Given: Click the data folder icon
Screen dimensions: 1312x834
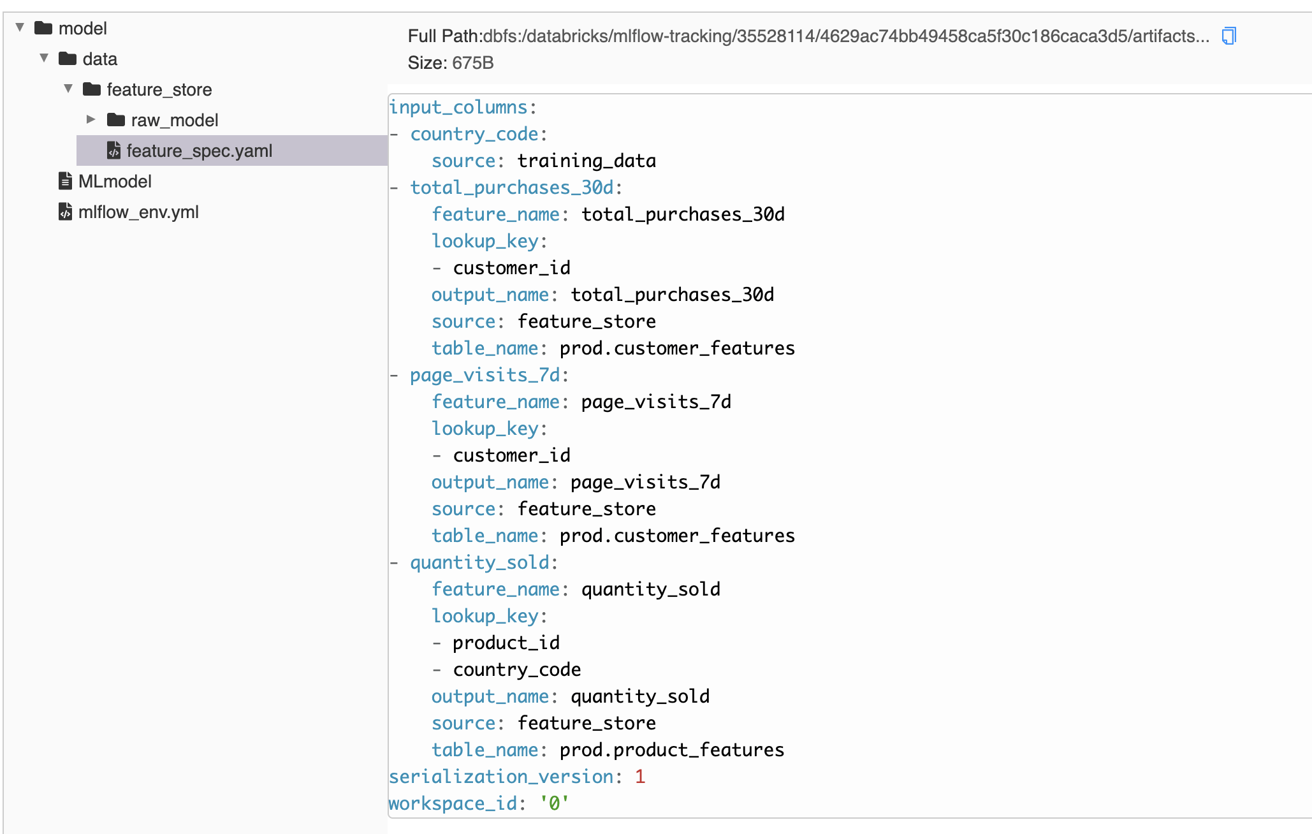Looking at the screenshot, I should (x=68, y=59).
